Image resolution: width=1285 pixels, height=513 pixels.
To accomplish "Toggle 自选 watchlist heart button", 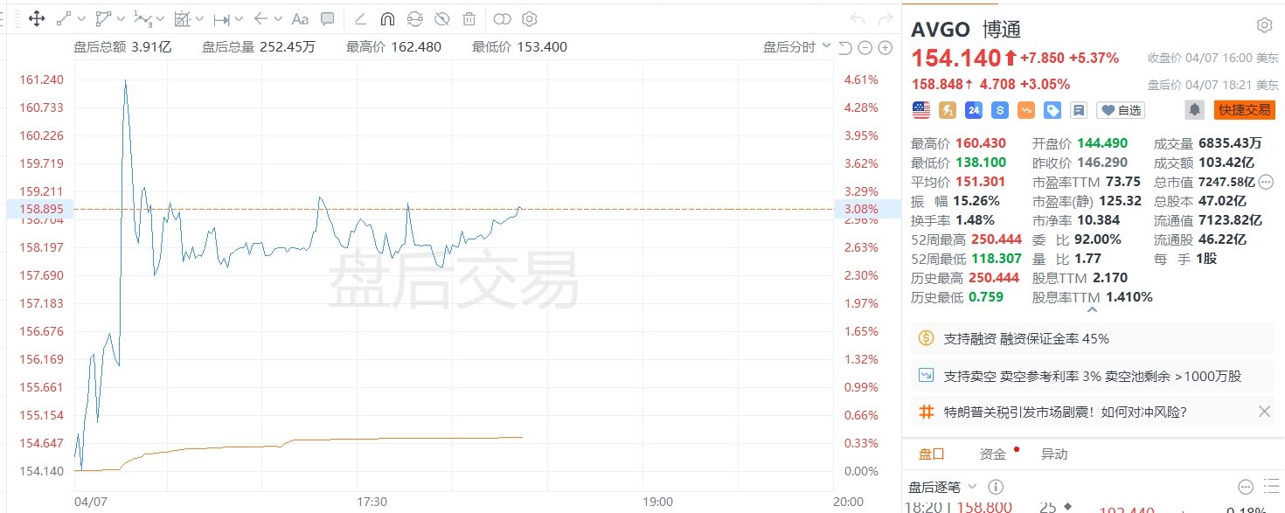I will pos(1121,110).
